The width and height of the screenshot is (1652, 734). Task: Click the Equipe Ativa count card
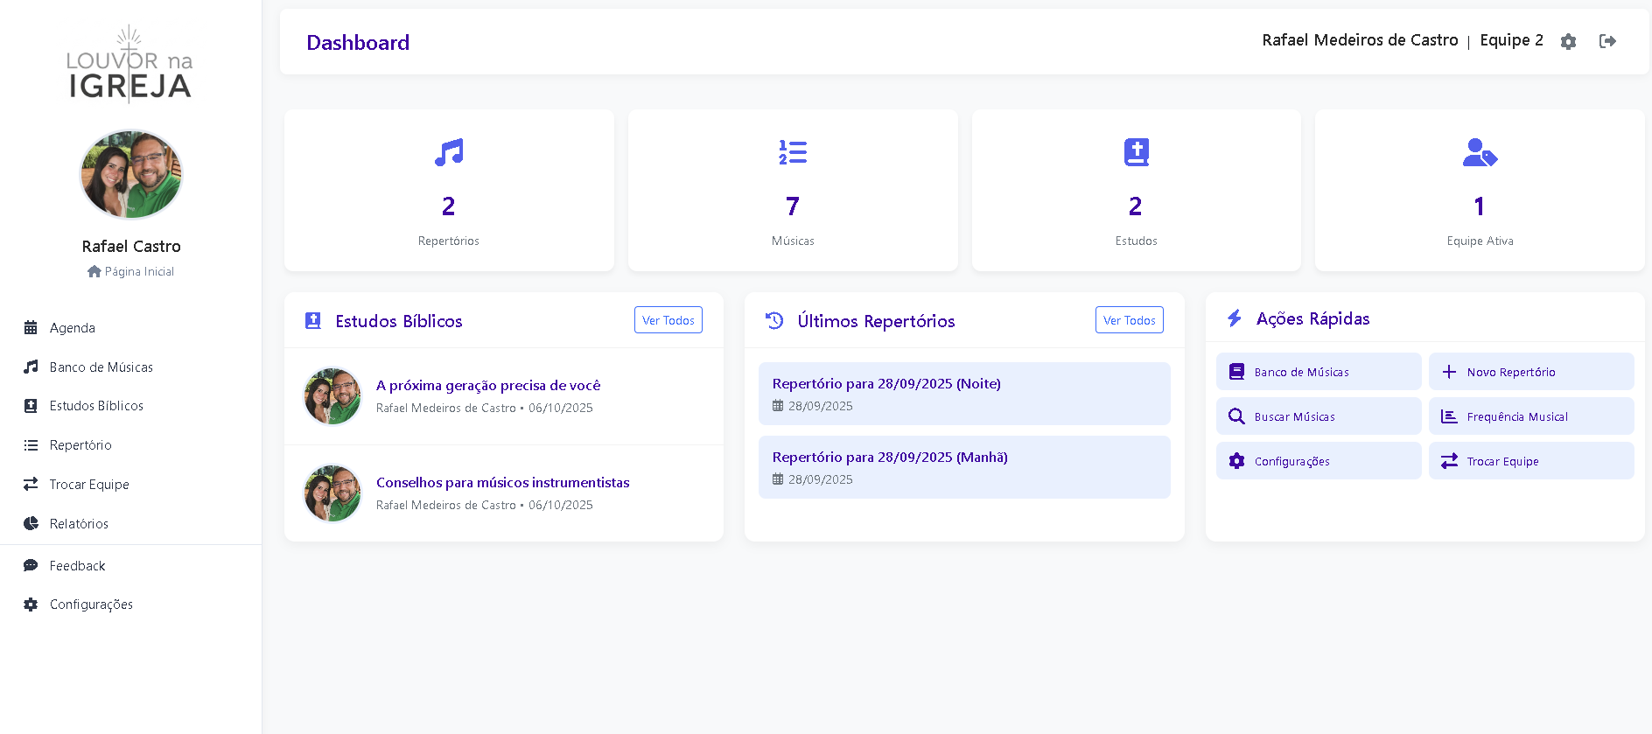click(x=1480, y=191)
